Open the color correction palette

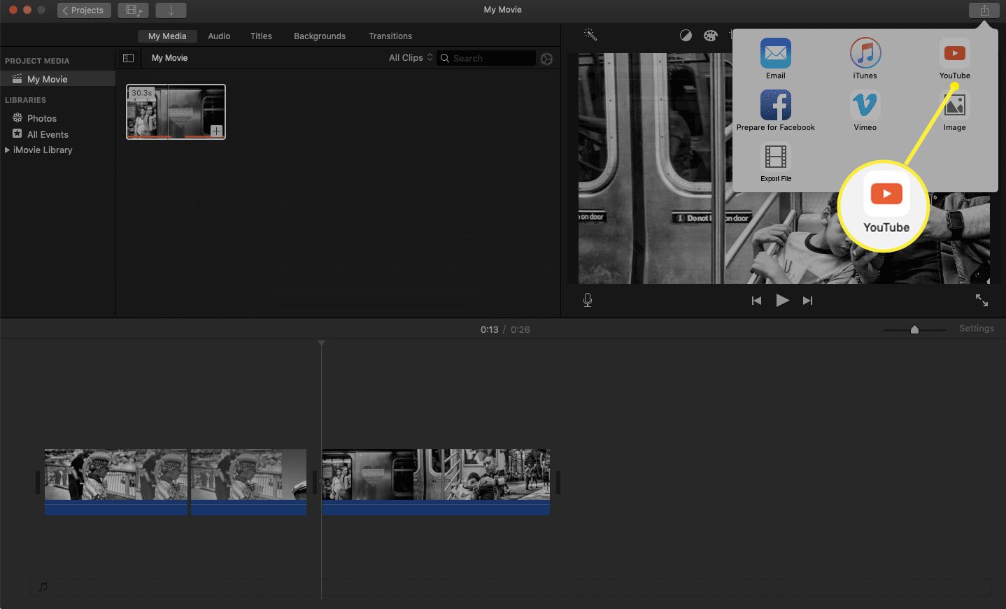pyautogui.click(x=710, y=36)
